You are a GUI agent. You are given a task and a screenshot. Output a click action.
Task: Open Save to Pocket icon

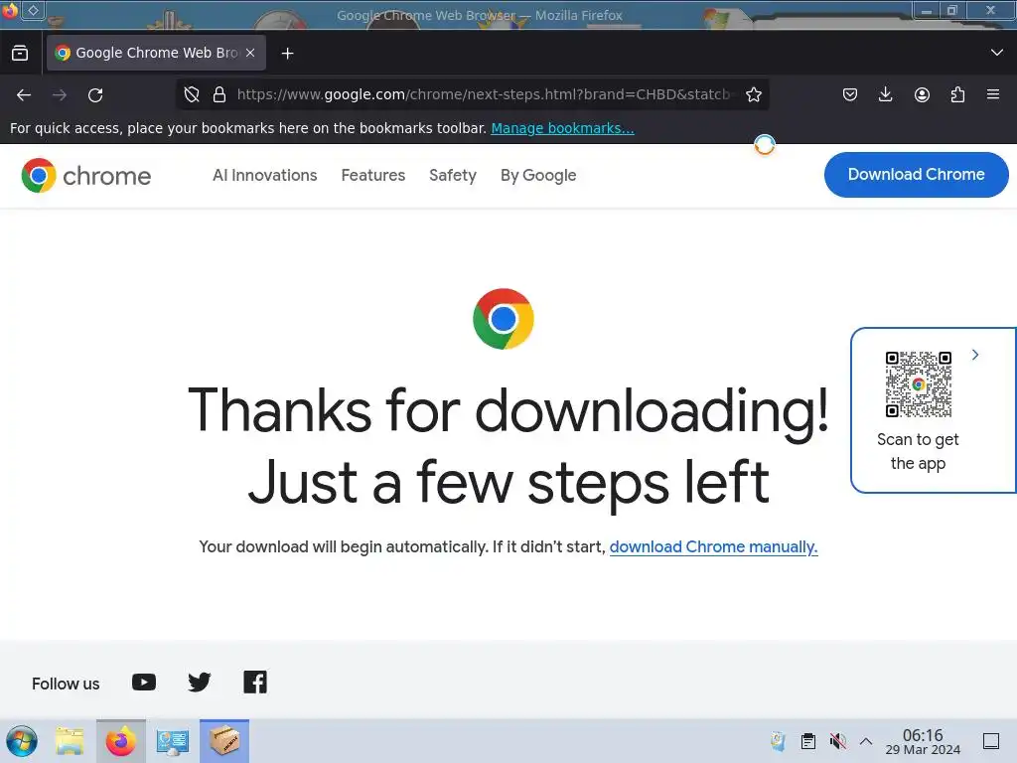[850, 94]
